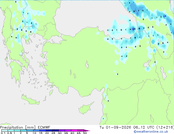Click the 35–40 mm legend color box

[x=68, y=130]
